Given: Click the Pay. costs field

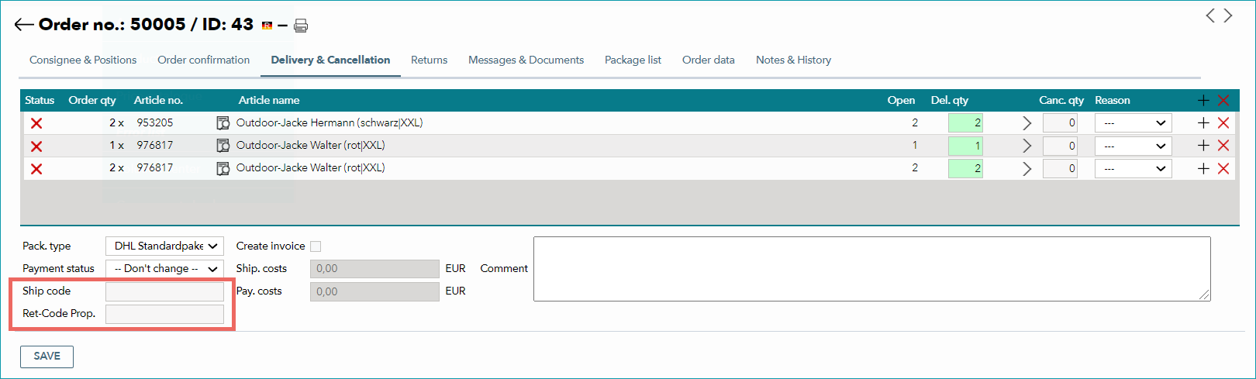Looking at the screenshot, I should point(374,291).
